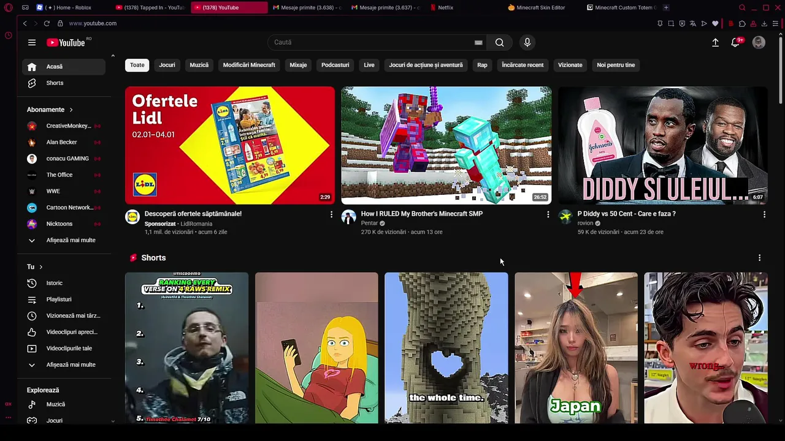785x441 pixels.
Task: Open the options menu for the P Diddy video
Action: [x=764, y=214]
